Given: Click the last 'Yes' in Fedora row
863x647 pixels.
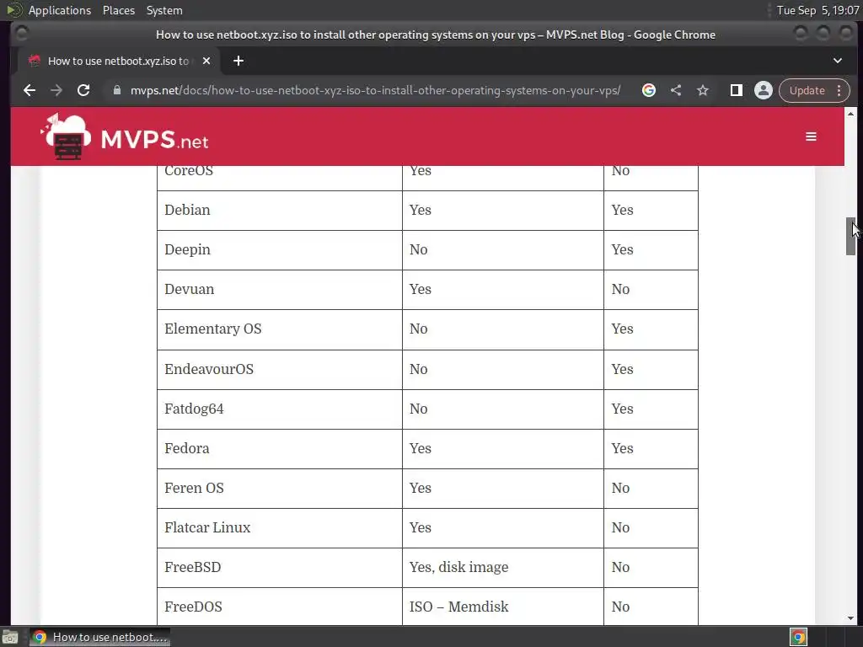Looking at the screenshot, I should point(651,449).
